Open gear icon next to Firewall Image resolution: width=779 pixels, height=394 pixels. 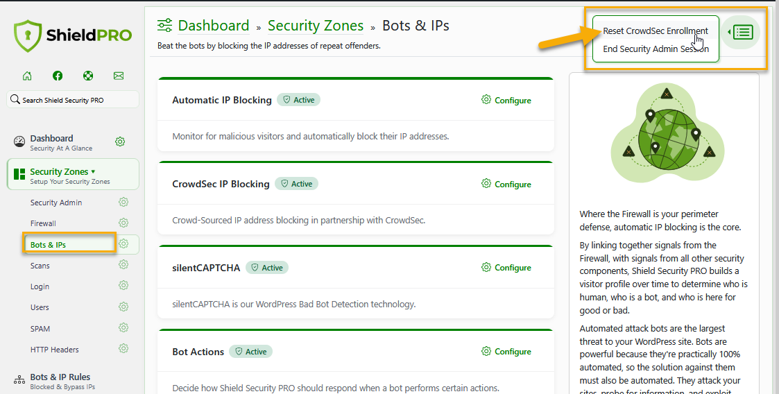point(123,223)
